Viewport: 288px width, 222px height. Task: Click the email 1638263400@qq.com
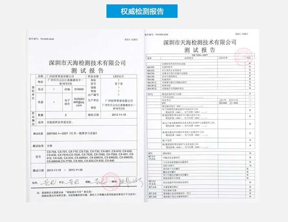[79, 102]
